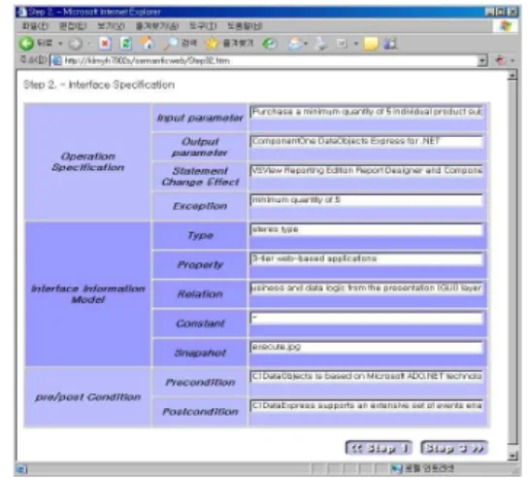The width and height of the screenshot is (529, 478).
Task: Open the Favorites menu in the menu bar
Action: coord(156,26)
